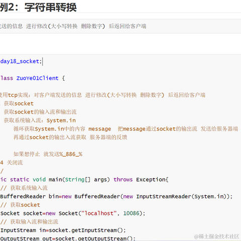Click the comment '4 关闭流'
This screenshot has width=241, height=241.
point(12,163)
